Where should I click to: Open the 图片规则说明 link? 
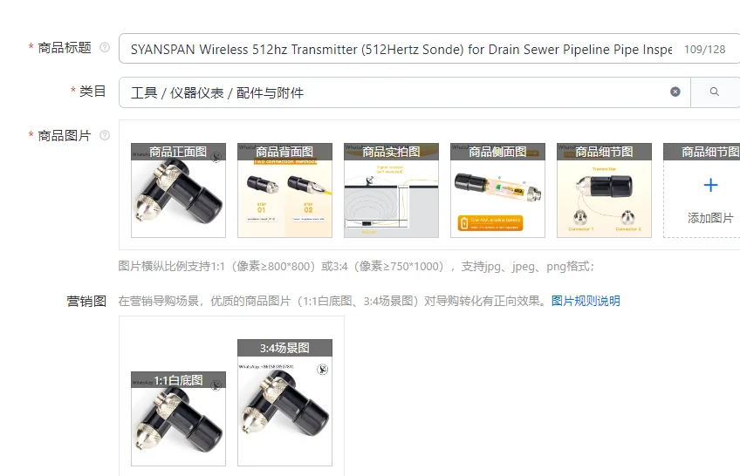[x=586, y=301]
